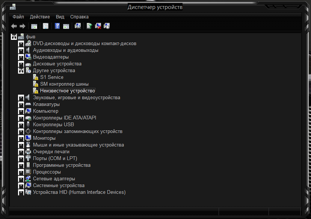Select Контроллеры запоминающих устройств label
This screenshot has height=219, width=311.
point(77,131)
